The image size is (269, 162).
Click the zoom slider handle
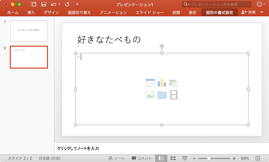tap(209, 158)
